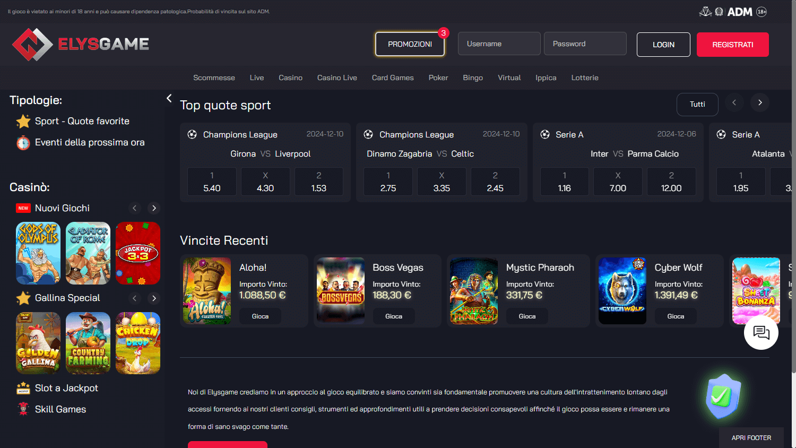Open Gladiator of Rome game thumbnail

pos(88,253)
